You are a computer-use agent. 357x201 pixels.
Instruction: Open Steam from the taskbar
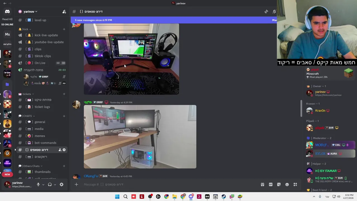click(224, 197)
